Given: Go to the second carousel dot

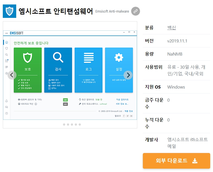Looking at the screenshot, I should (x=68, y=125).
